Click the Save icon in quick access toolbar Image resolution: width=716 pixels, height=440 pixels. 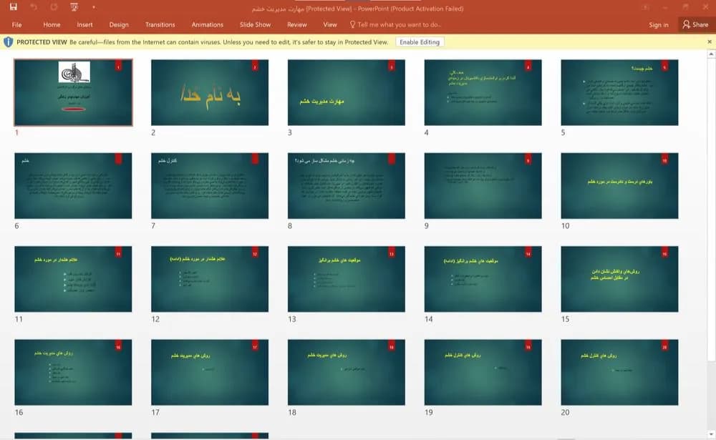(13, 7)
